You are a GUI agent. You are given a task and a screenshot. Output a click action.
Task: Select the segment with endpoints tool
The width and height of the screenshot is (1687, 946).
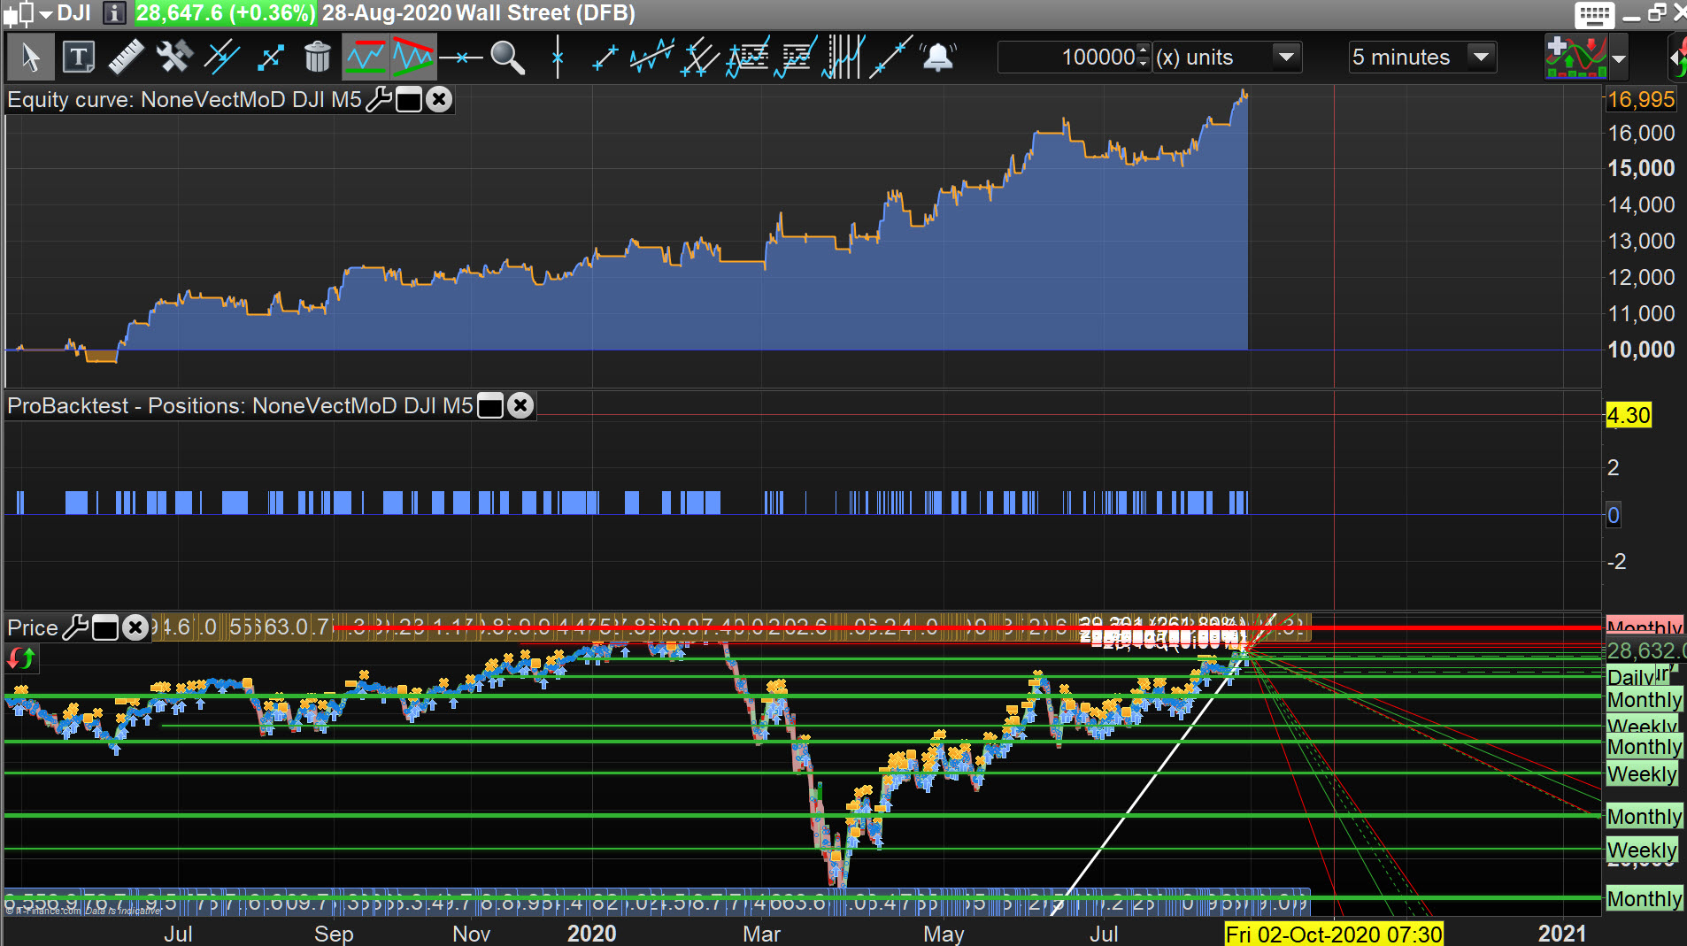click(x=270, y=58)
